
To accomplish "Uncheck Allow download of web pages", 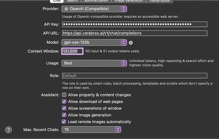I will [64, 102].
